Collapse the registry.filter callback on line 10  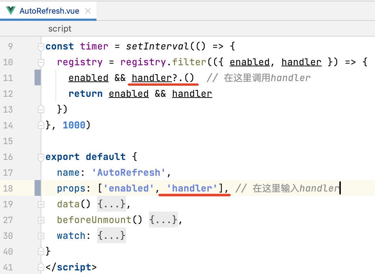point(41,62)
